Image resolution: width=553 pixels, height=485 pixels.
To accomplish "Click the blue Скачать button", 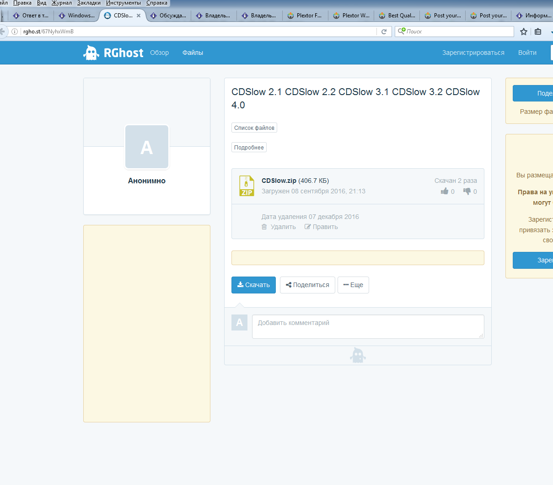I will [253, 285].
